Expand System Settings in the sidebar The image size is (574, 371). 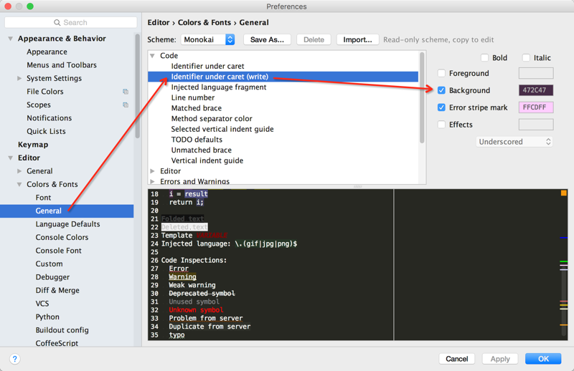(19, 79)
